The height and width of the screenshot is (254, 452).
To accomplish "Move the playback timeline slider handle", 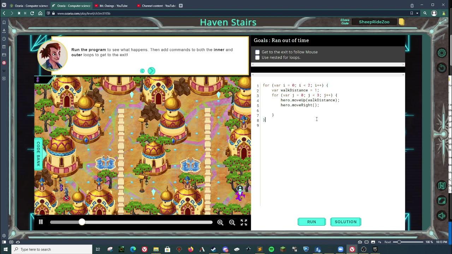I will point(82,222).
